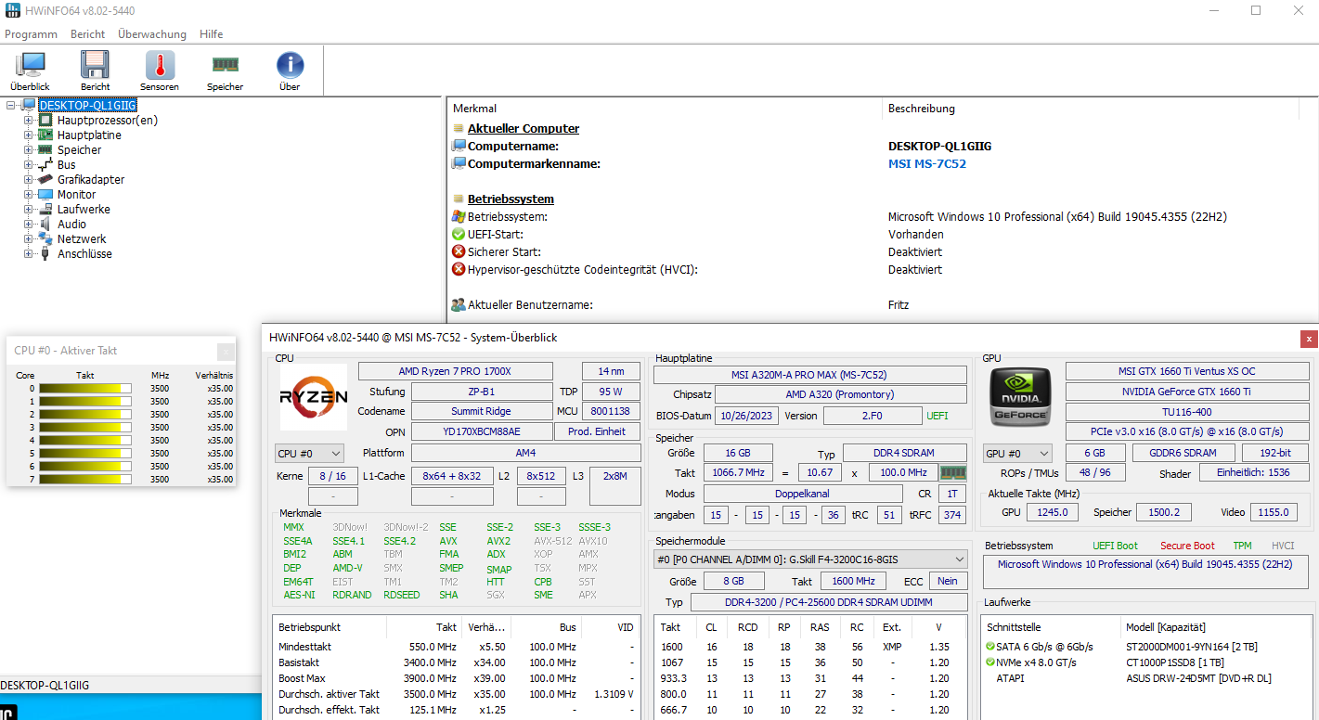Select the Netzwerk tree item
This screenshot has height=720, width=1319.
82,238
